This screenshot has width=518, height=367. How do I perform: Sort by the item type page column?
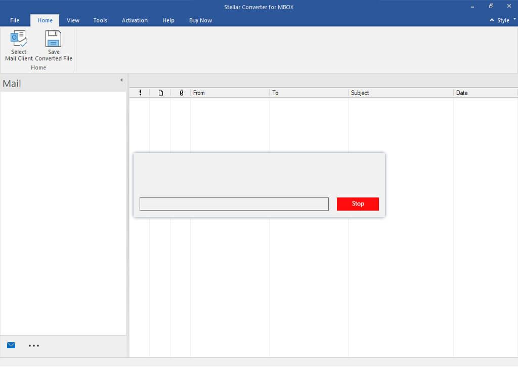coord(160,93)
